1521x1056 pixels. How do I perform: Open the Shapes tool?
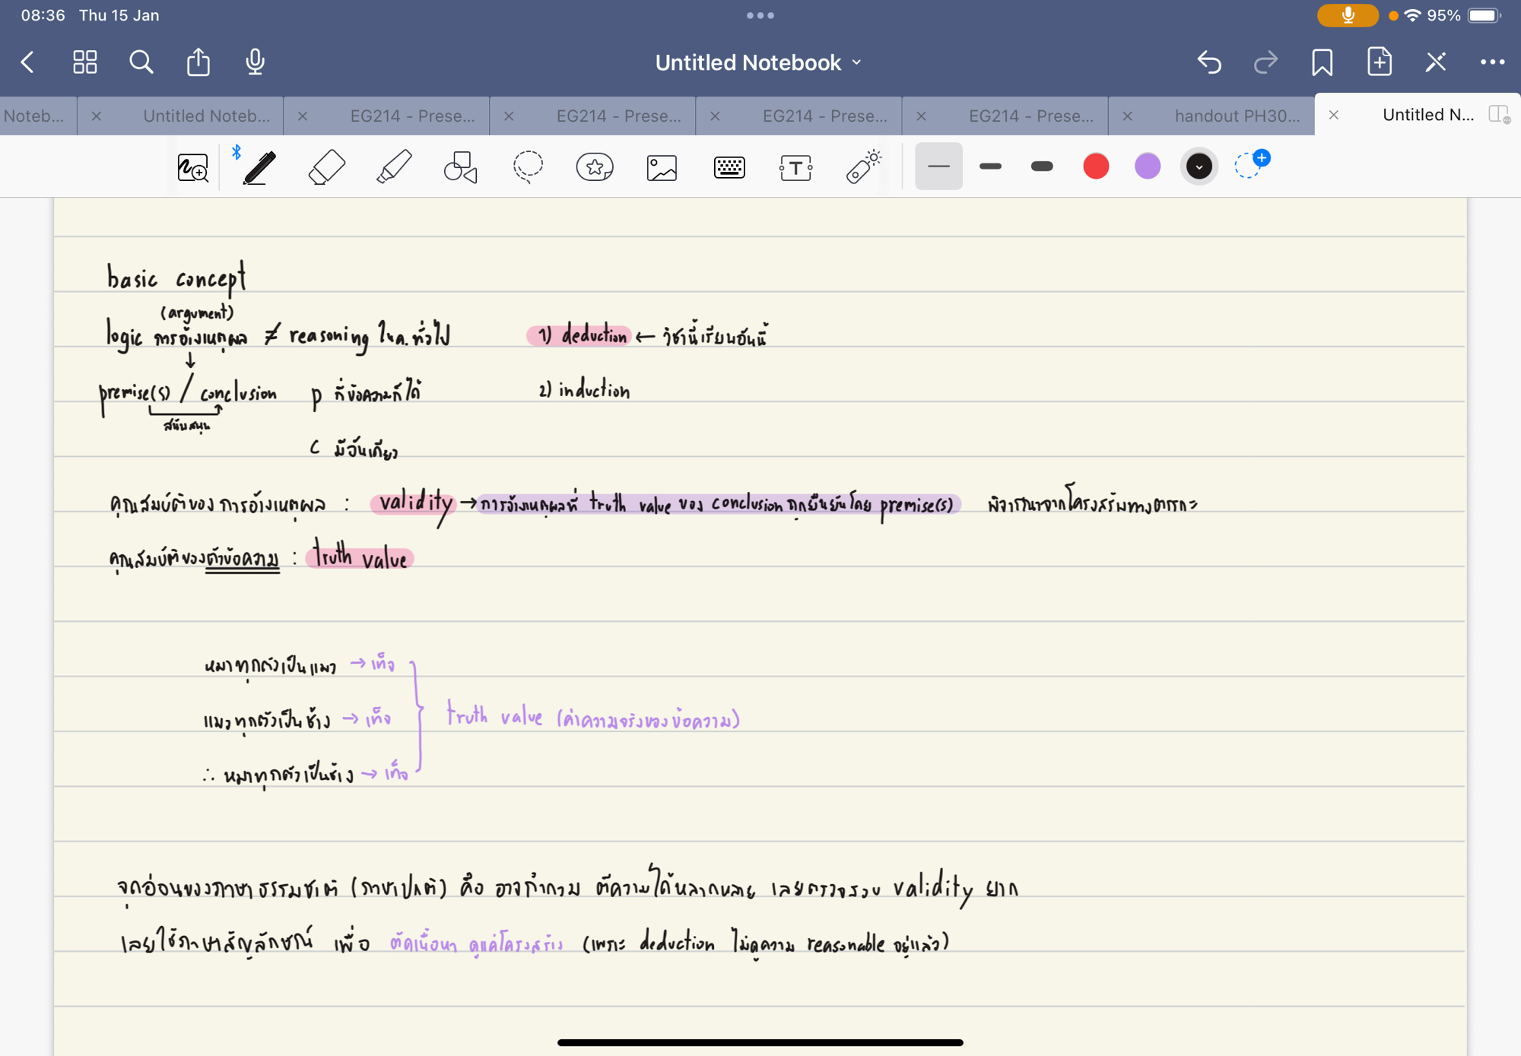pos(461,167)
